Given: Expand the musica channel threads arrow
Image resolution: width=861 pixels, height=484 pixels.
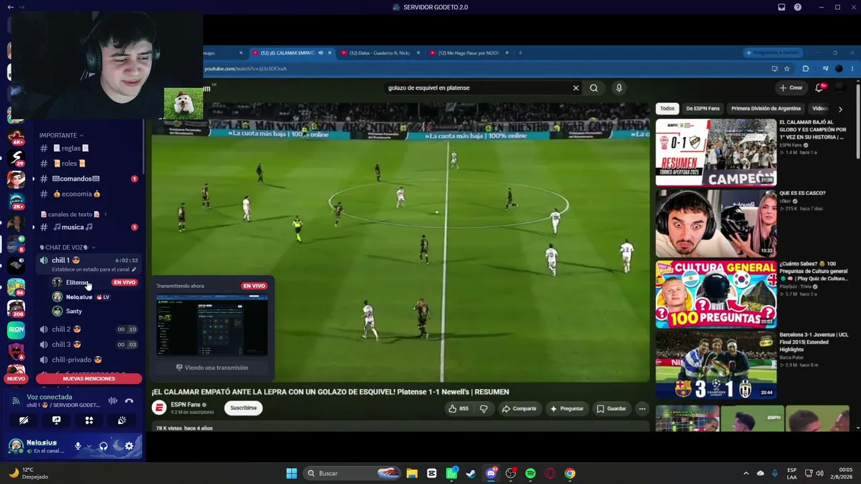Looking at the screenshot, I should click(x=34, y=227).
